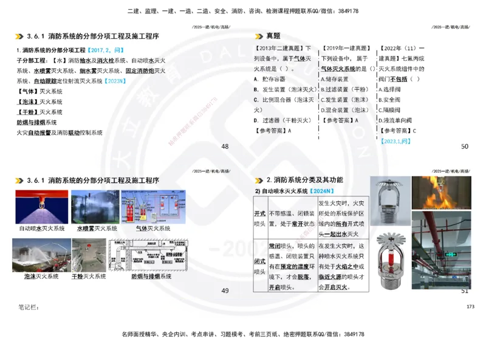
Task: Open the 水喷雾灭火系统 water mist picture
Action: point(95,207)
